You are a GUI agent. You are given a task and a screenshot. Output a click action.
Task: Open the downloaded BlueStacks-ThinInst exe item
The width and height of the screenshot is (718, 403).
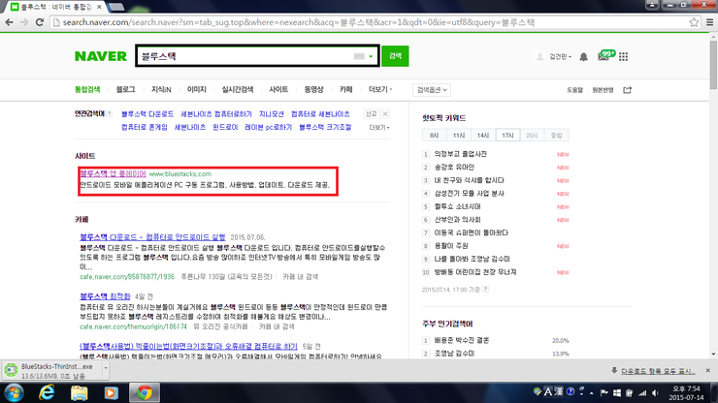click(x=51, y=370)
